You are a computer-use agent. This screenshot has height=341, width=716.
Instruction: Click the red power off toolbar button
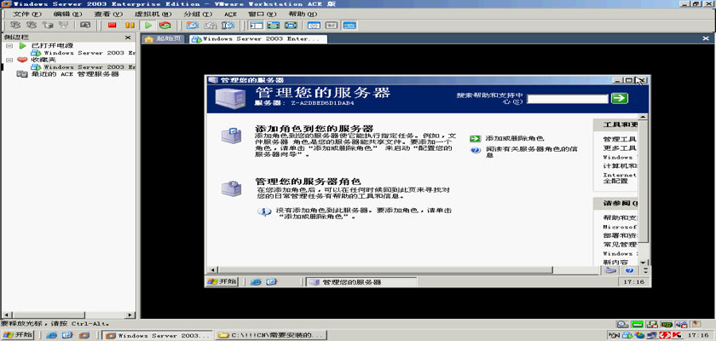click(x=112, y=25)
